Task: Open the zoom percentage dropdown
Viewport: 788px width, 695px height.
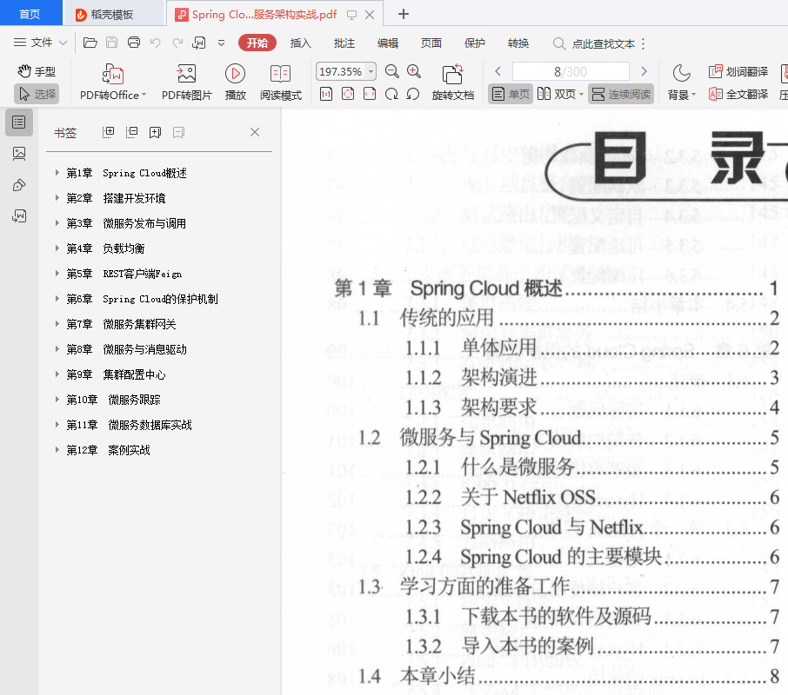Action: coord(371,71)
